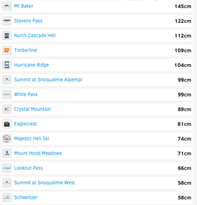Open the Mt Baker resort link
This screenshot has height=205, width=197.
[24, 6]
